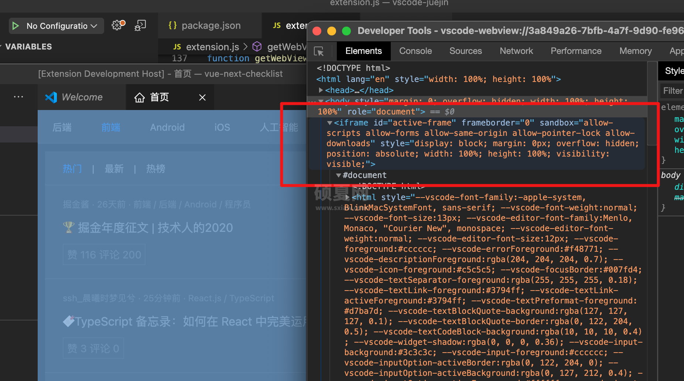Open the TypeScript 备忘录 article
The height and width of the screenshot is (381, 684).
[x=185, y=321]
